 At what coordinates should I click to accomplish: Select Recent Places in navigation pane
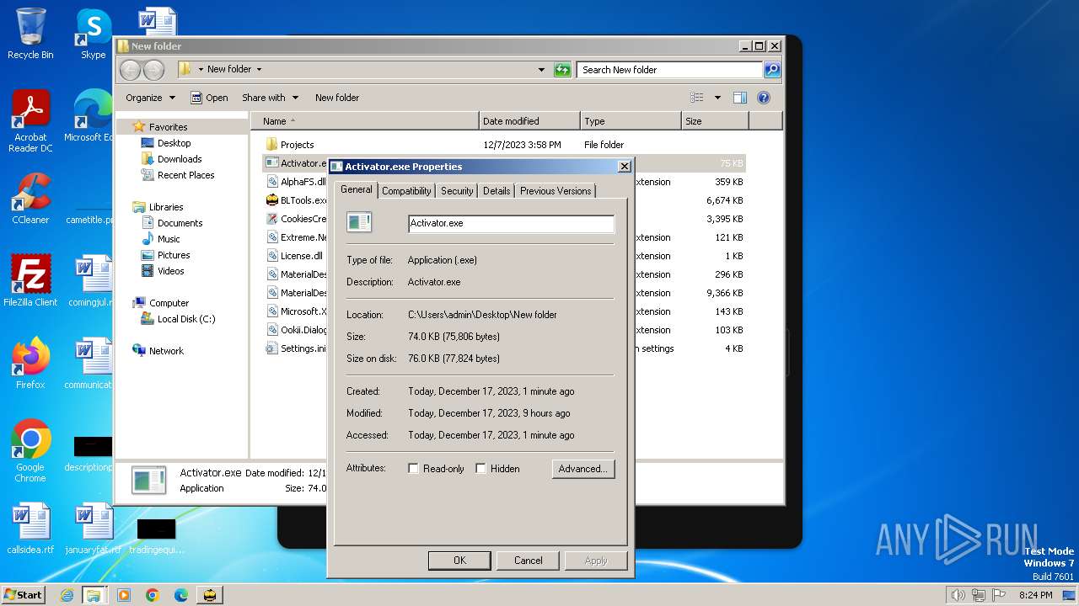pyautogui.click(x=185, y=175)
